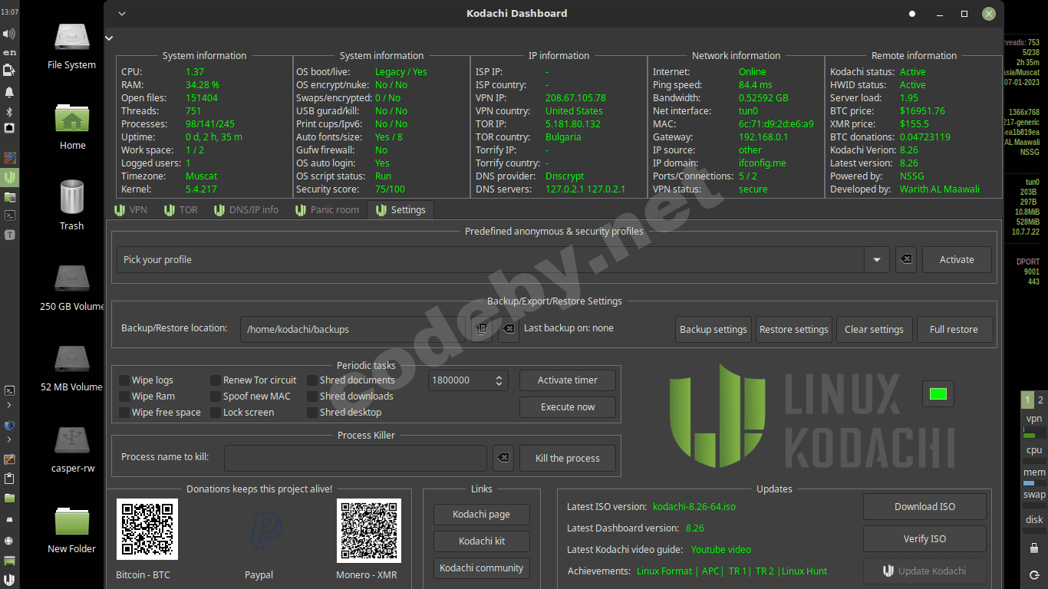Click the green color indicator beside the Kodachi logo

[938, 394]
